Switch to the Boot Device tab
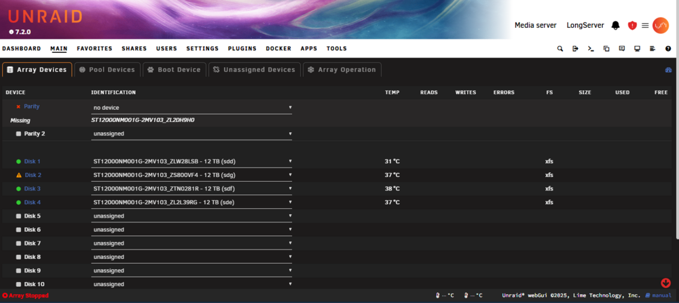Image resolution: width=679 pixels, height=303 pixels. (175, 70)
